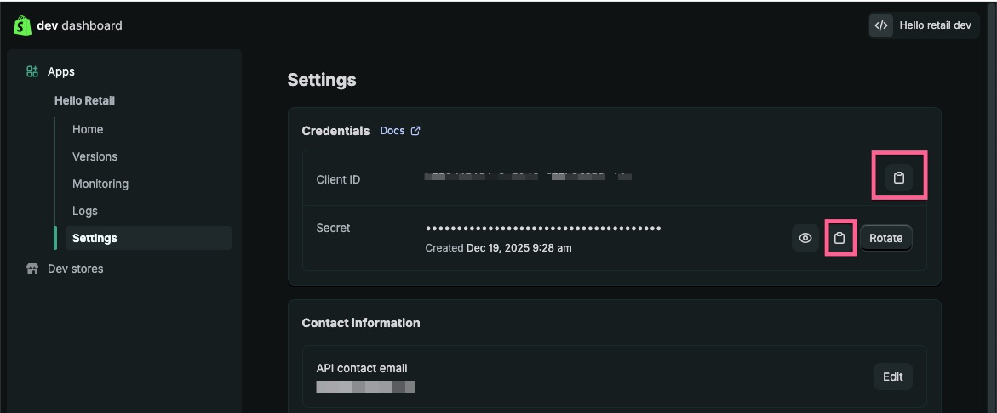
Task: Click the Docs external link icon
Action: [x=415, y=131]
